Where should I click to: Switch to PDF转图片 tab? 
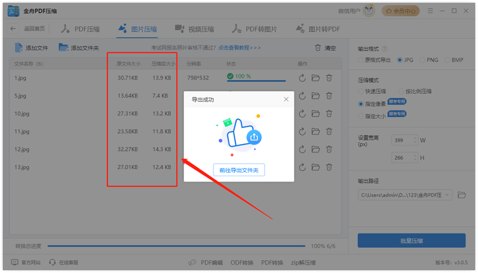tap(255, 29)
